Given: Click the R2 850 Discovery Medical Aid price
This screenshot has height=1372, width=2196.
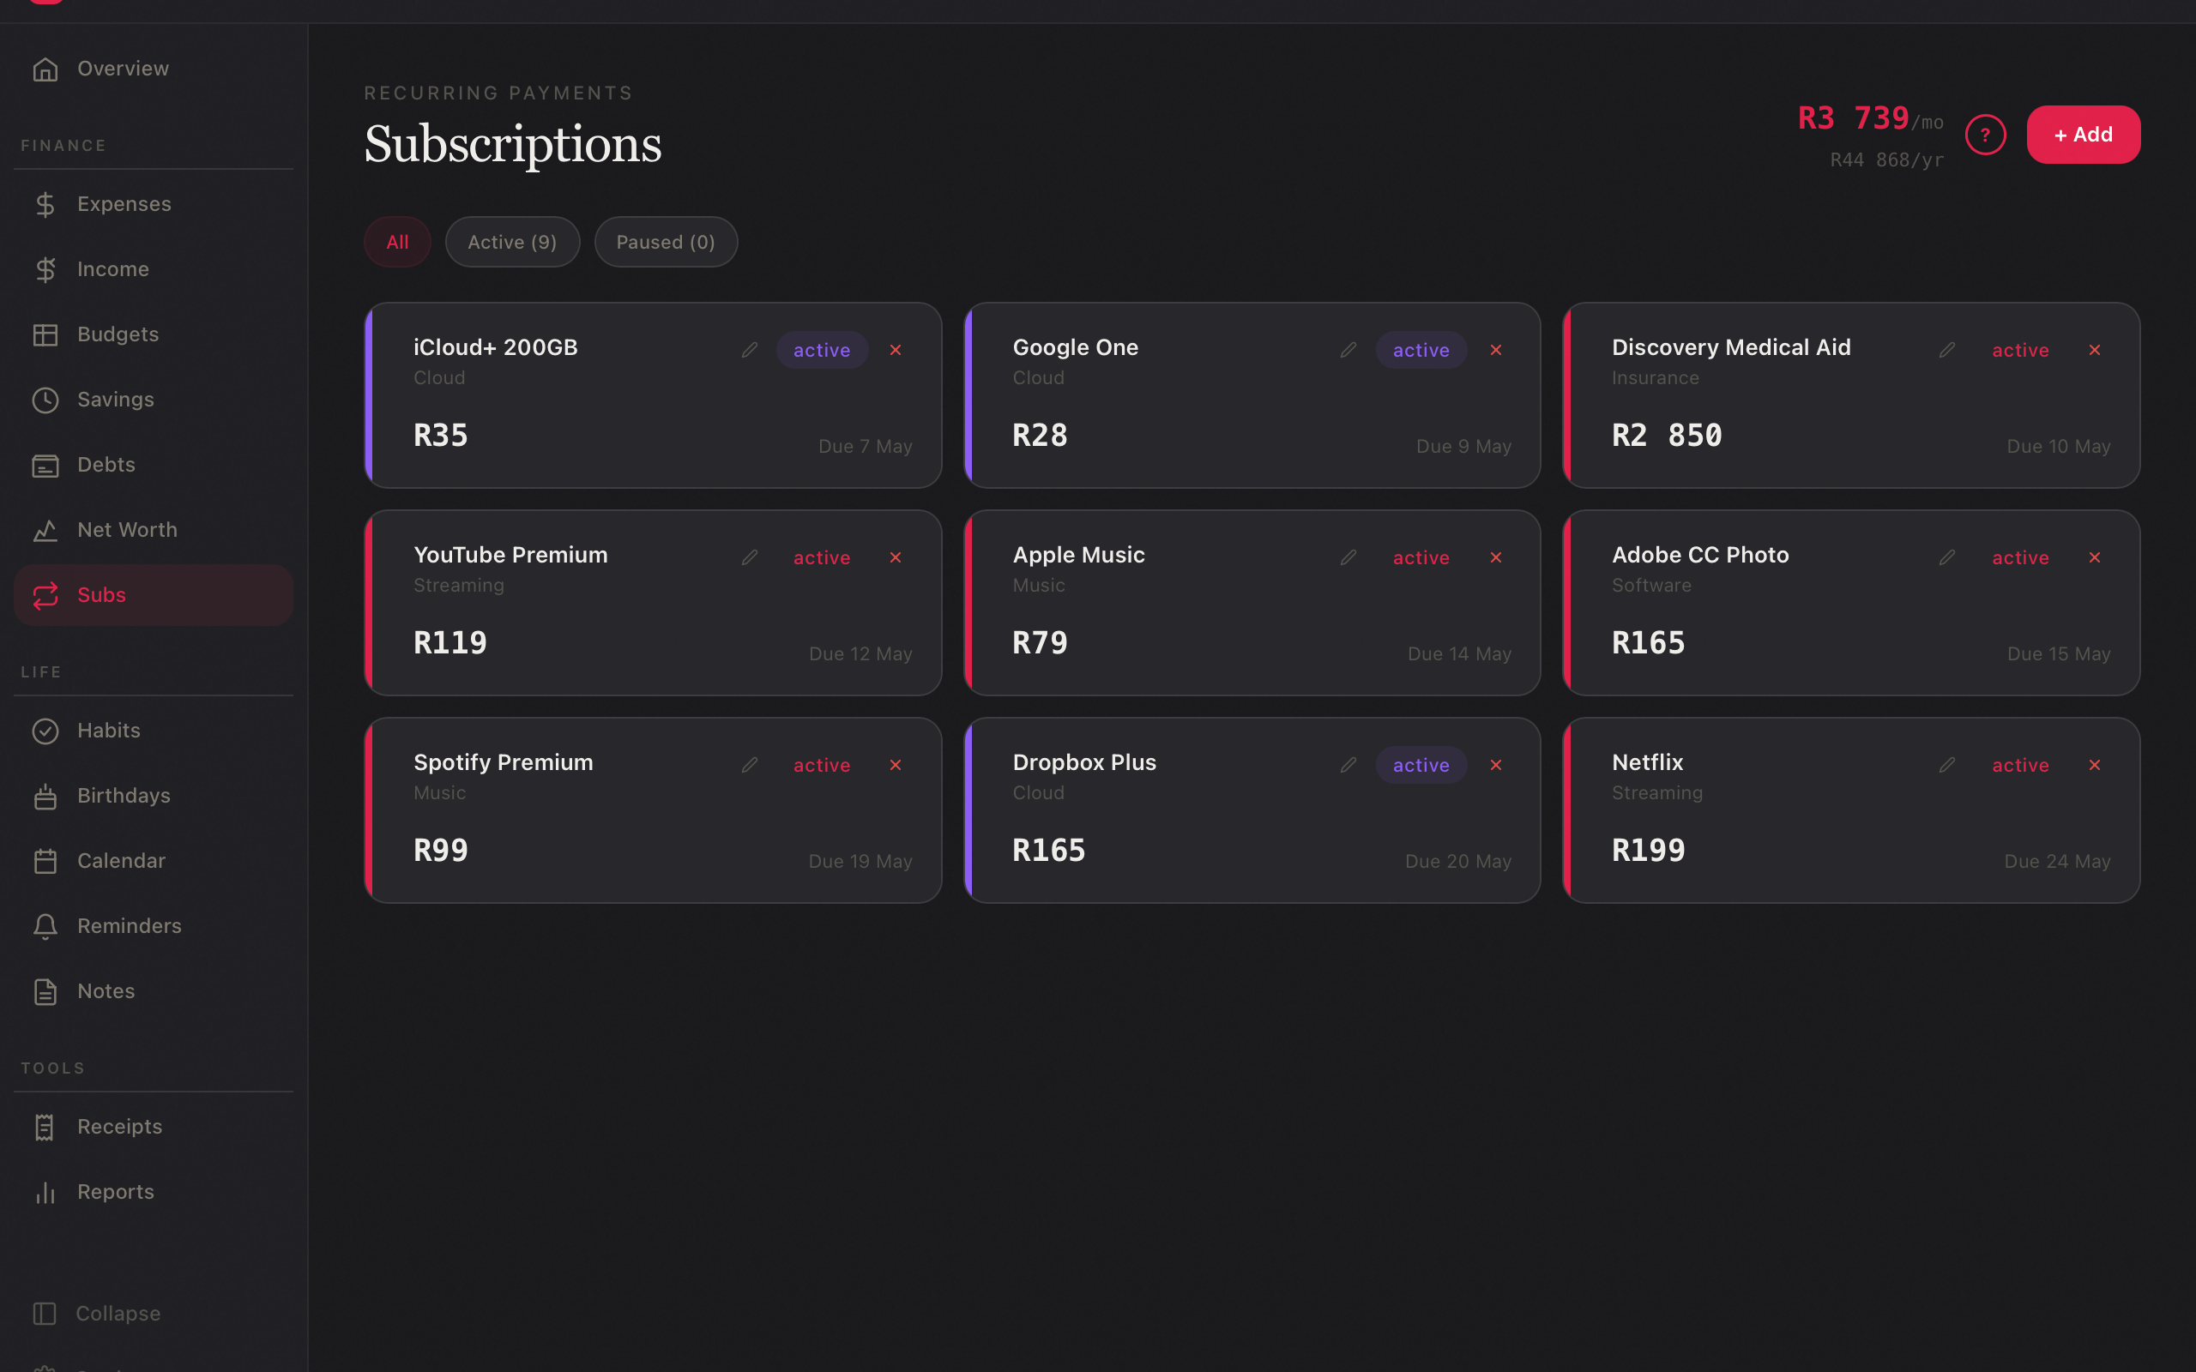Looking at the screenshot, I should pos(1666,436).
